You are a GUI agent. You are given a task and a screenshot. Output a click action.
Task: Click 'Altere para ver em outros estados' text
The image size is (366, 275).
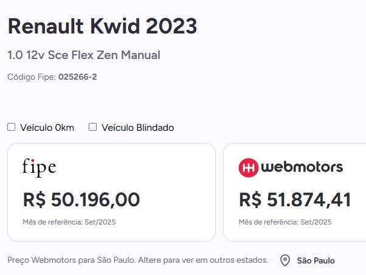pyautogui.click(x=203, y=260)
